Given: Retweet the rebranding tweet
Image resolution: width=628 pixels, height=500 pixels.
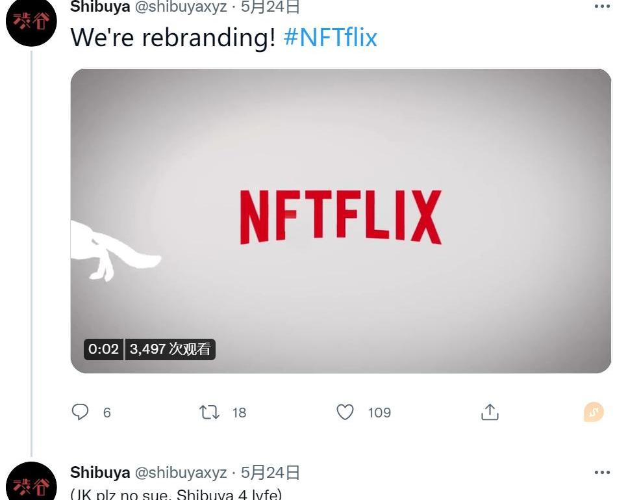Looking at the screenshot, I should coord(210,412).
